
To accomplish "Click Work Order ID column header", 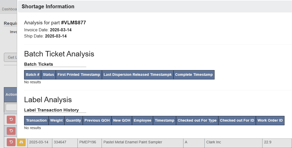I will tap(270, 121).
